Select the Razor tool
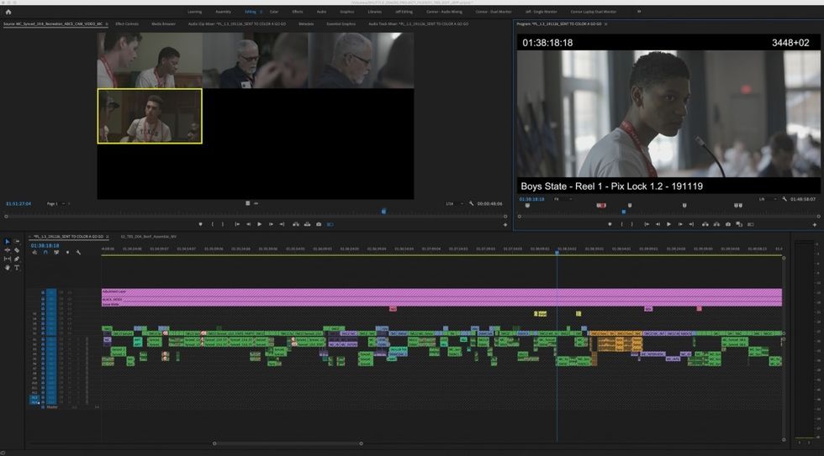This screenshot has width=824, height=456. (x=17, y=250)
